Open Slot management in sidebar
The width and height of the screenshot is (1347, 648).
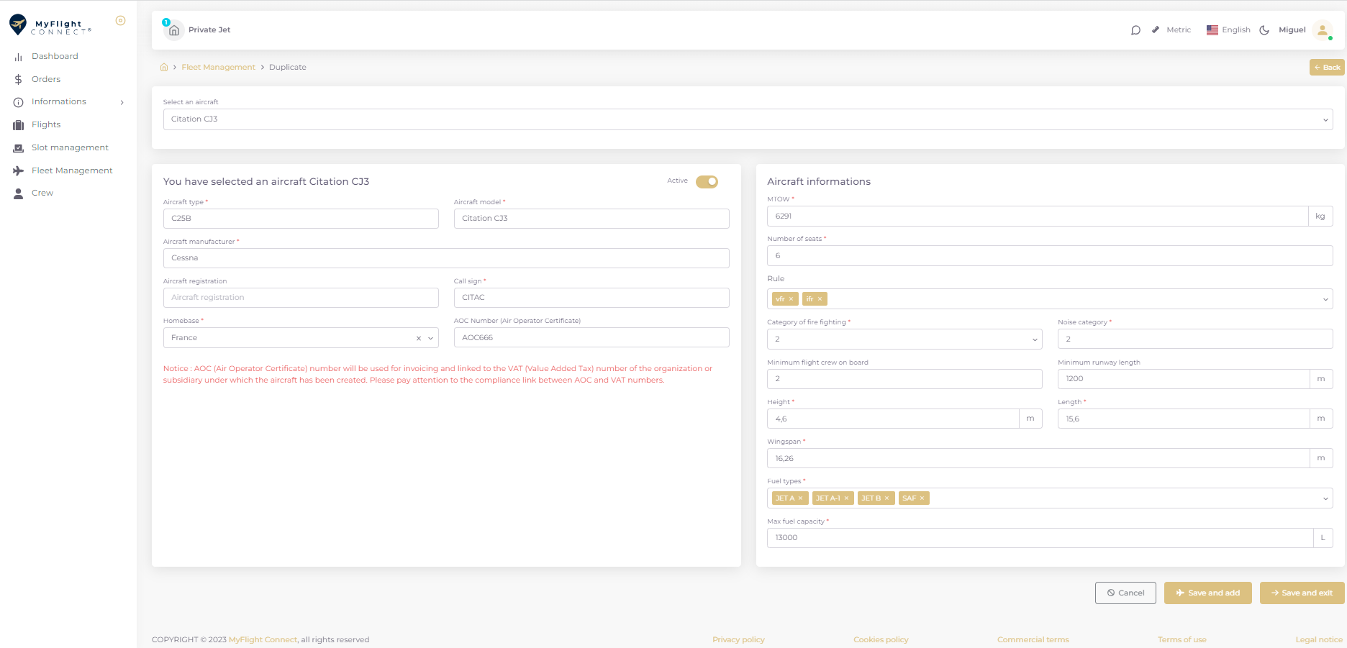pos(70,147)
